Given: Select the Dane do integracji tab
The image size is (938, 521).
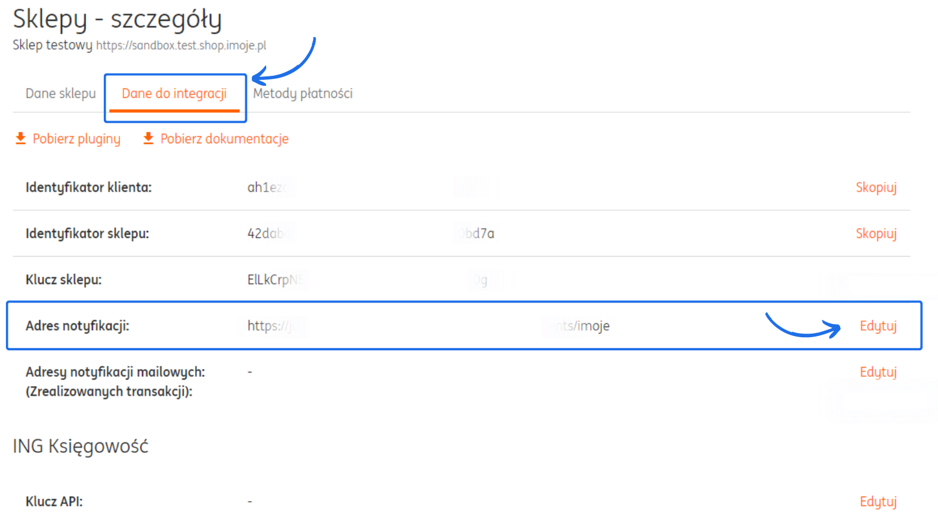Looking at the screenshot, I should tap(174, 94).
